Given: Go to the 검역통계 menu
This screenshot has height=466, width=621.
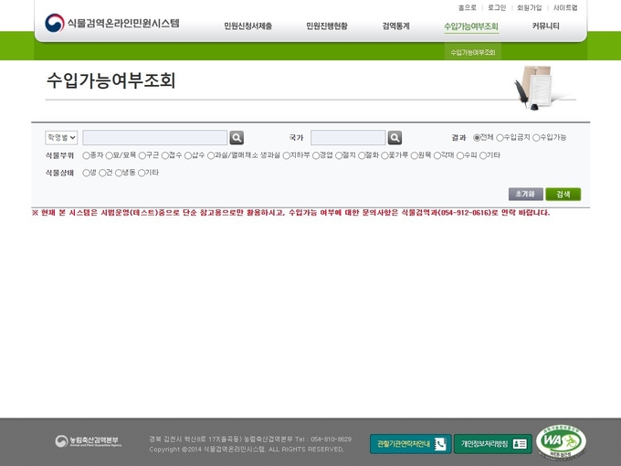Looking at the screenshot, I should (395, 26).
